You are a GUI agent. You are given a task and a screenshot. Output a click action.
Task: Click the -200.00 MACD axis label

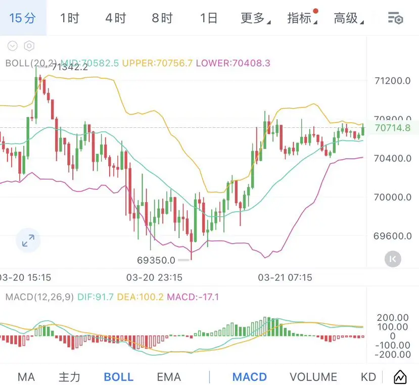pyautogui.click(x=393, y=355)
